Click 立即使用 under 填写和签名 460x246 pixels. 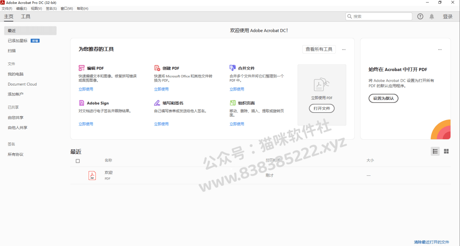[161, 124]
